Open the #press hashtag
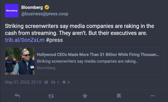 pos(54,40)
